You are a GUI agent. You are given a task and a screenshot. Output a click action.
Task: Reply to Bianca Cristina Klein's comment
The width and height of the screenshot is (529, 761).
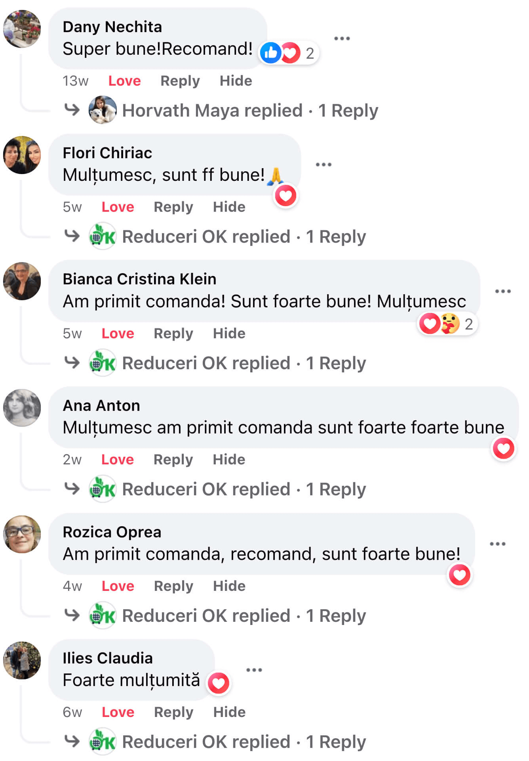click(173, 334)
